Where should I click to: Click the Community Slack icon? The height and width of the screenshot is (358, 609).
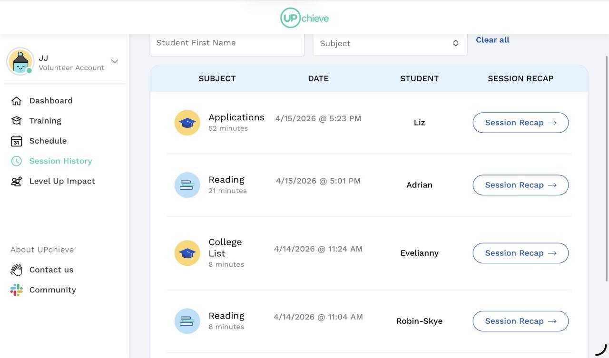pos(17,290)
